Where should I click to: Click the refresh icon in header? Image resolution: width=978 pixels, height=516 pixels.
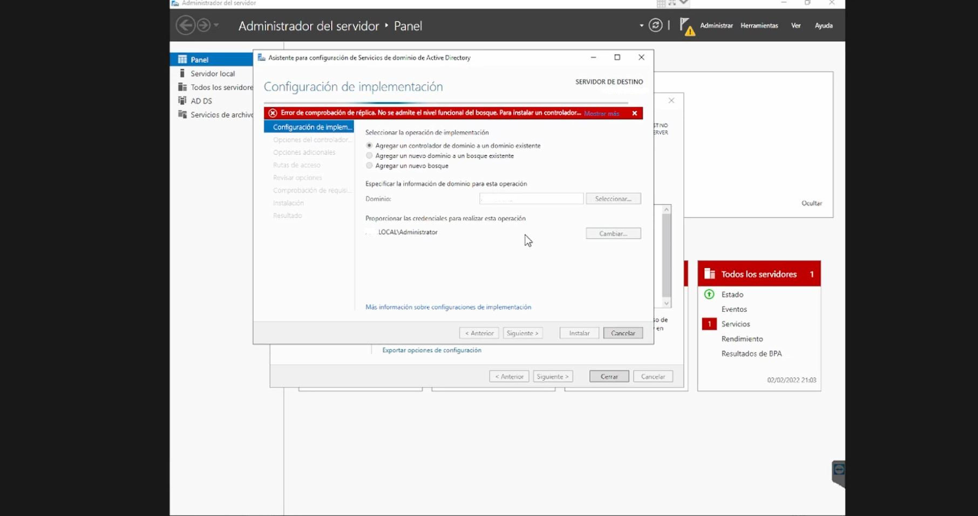[655, 25]
